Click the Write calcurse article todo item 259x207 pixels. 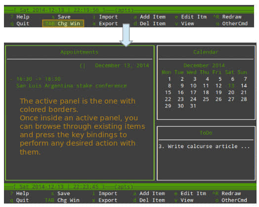[x=204, y=146]
